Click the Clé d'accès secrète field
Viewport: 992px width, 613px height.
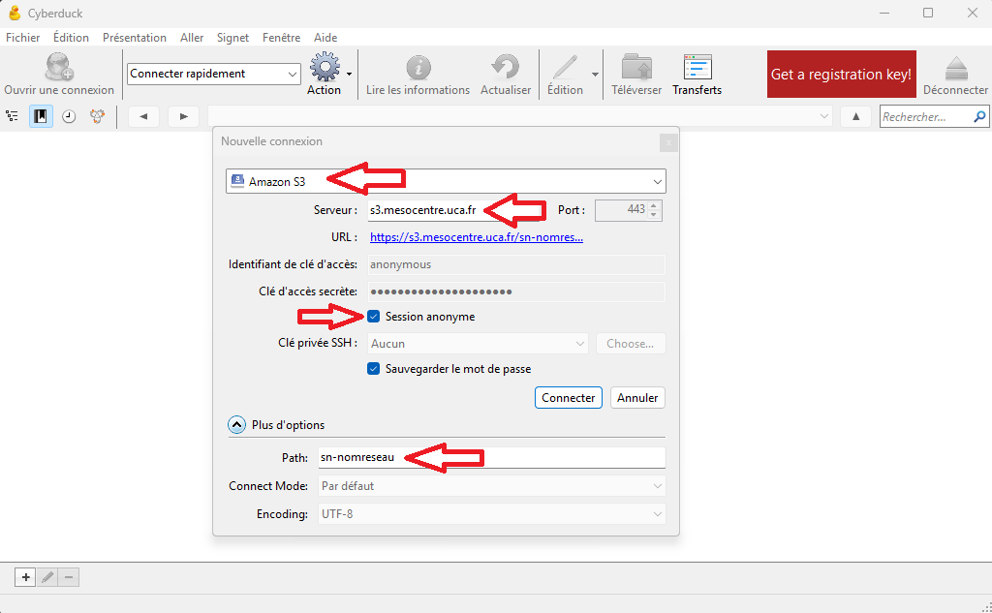tap(516, 291)
